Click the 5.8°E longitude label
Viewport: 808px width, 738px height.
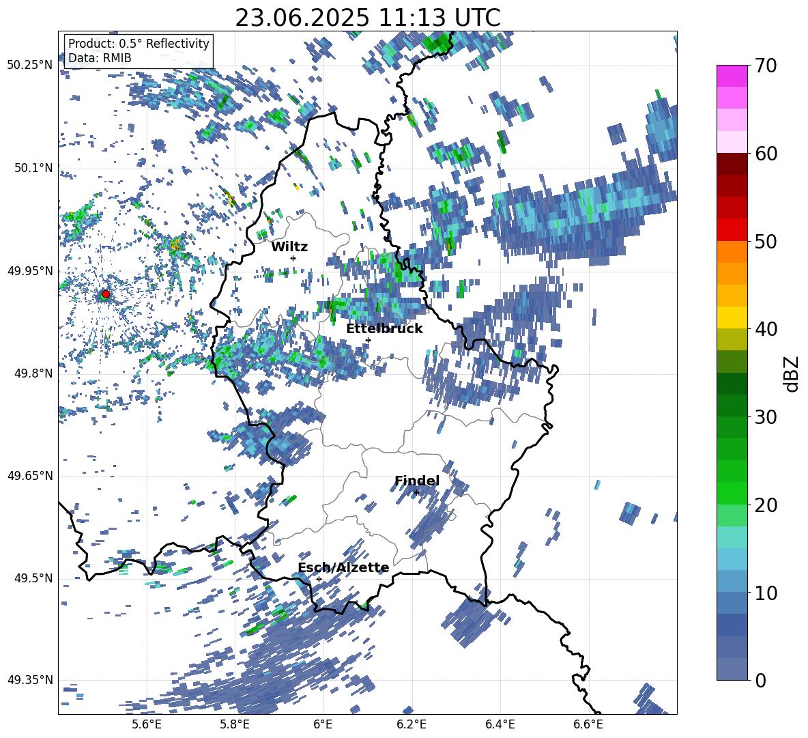(x=235, y=724)
